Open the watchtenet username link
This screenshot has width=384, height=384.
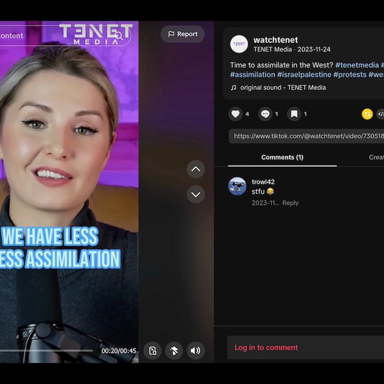coord(276,40)
